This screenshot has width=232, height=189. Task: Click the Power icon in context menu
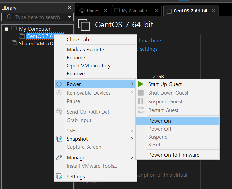point(59,84)
